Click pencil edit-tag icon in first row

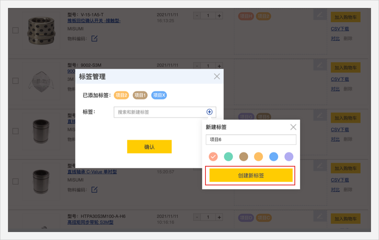(319, 15)
